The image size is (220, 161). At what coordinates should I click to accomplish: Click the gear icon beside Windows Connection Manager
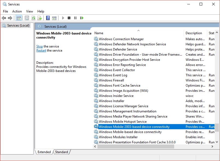coord(96,39)
